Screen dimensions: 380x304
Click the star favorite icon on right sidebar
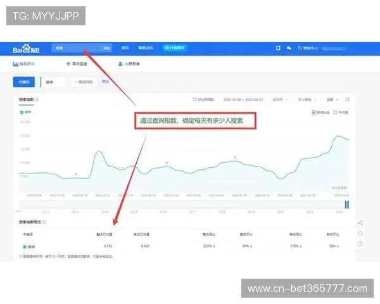(x=360, y=233)
